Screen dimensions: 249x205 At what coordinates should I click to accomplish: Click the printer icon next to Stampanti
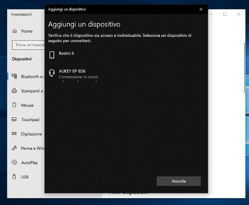pyautogui.click(x=14, y=90)
